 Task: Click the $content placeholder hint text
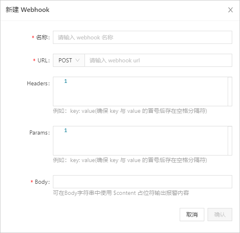click(121, 193)
